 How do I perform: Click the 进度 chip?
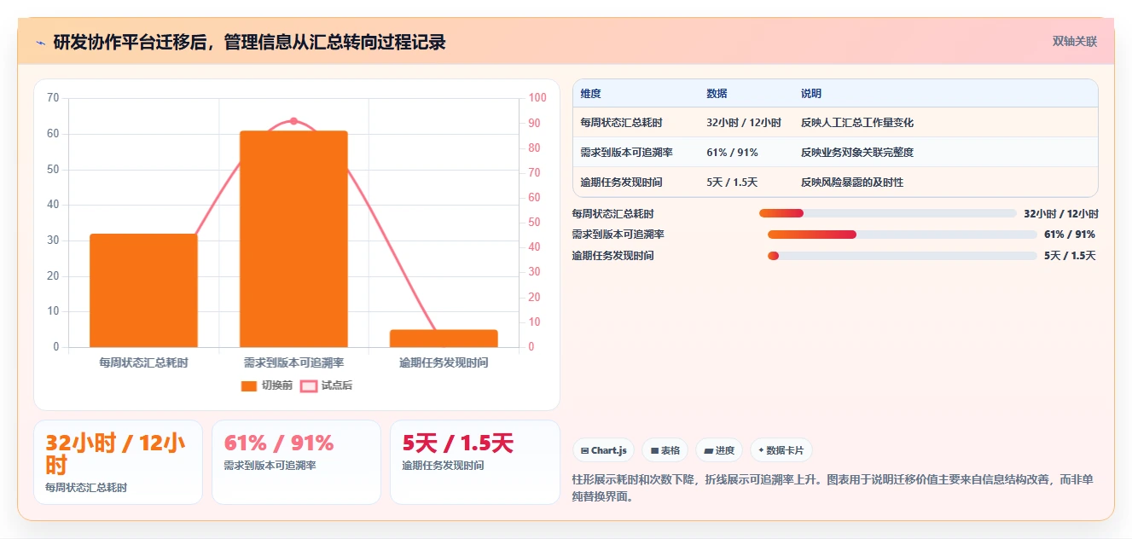719,450
